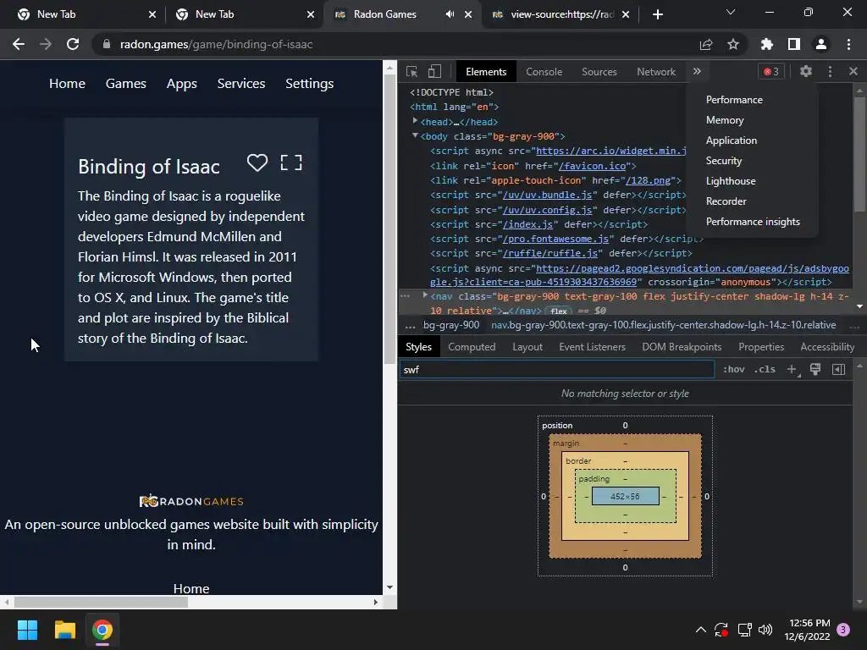
Task: Toggle the computed styles sidebar icon
Action: (x=839, y=369)
